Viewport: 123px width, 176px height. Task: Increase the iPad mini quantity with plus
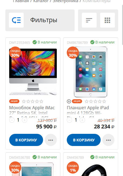point(82,120)
